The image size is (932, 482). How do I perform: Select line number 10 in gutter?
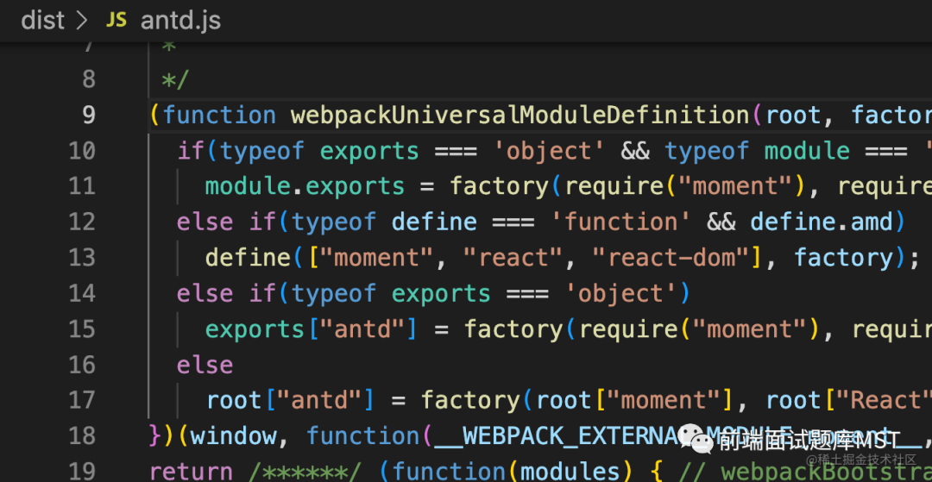coord(82,150)
